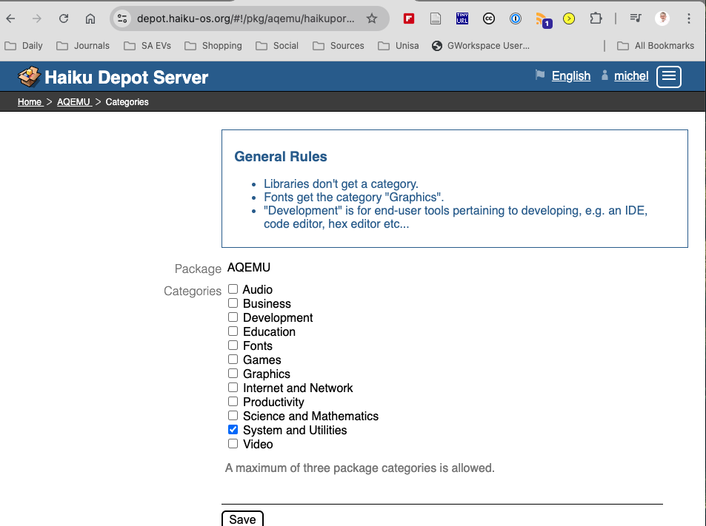The height and width of the screenshot is (526, 706).
Task: Open the michel user link
Action: coord(631,76)
